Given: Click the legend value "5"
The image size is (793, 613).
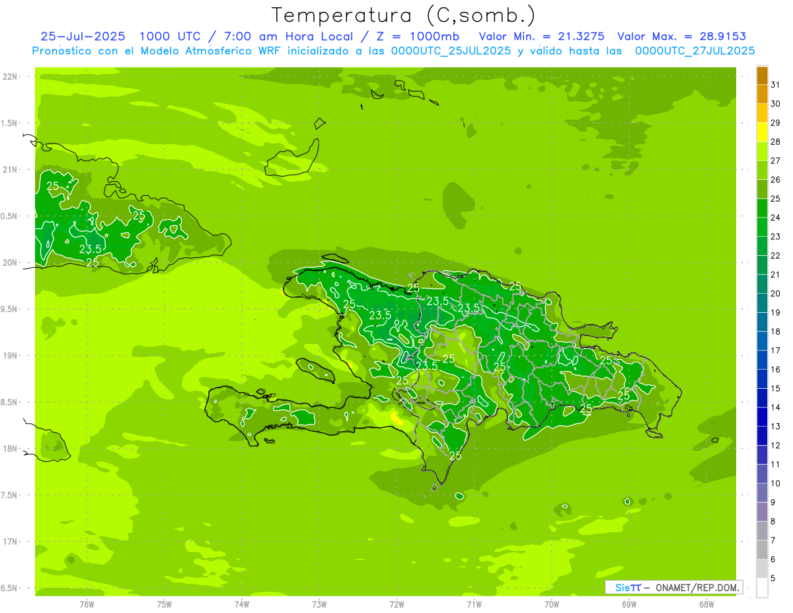Looking at the screenshot, I should 773,579.
